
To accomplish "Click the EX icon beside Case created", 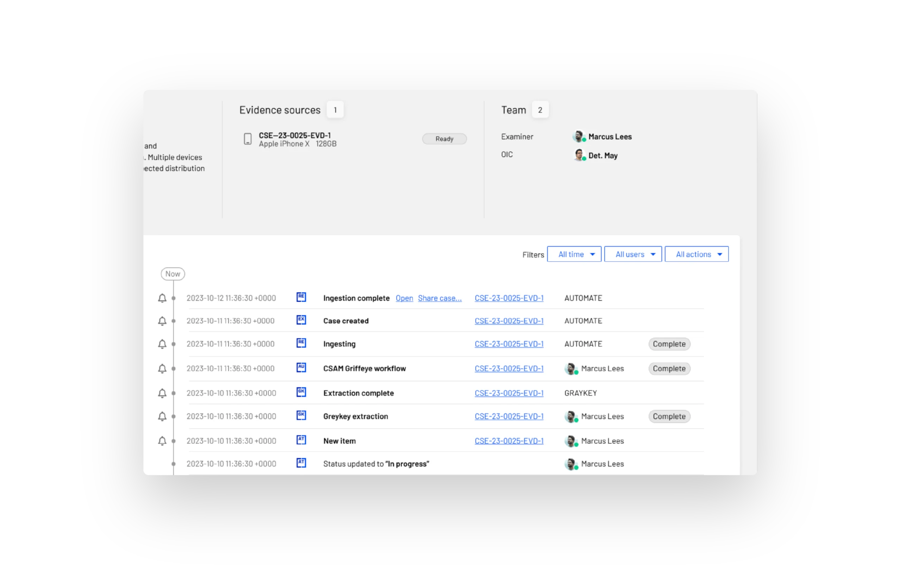I will 301,320.
